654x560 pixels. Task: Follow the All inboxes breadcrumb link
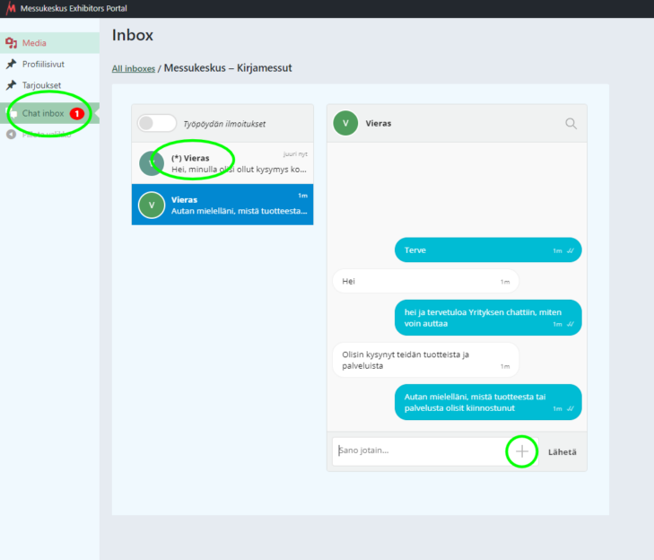pyautogui.click(x=133, y=68)
